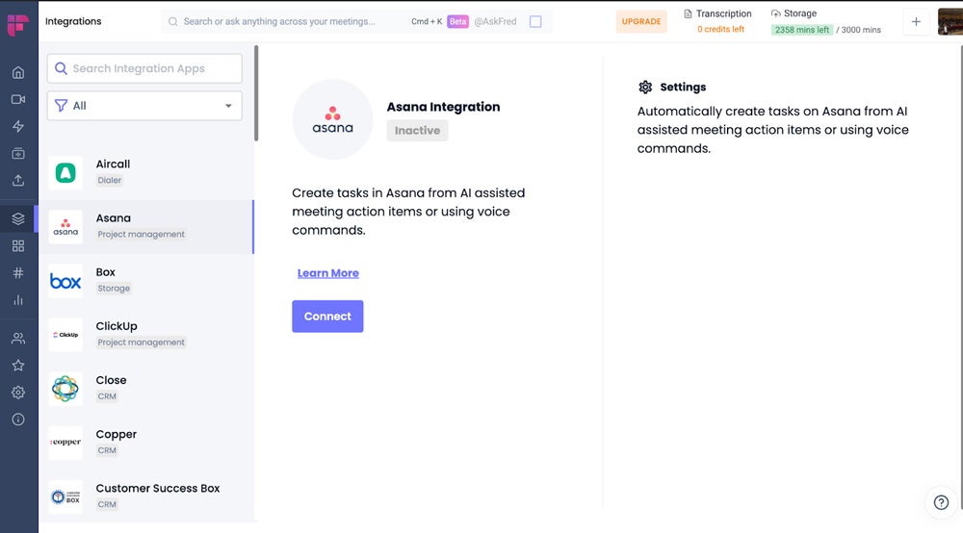Open Analytics via the sidebar bar chart icon
Viewport: 963px width, 533px height.
pos(18,300)
